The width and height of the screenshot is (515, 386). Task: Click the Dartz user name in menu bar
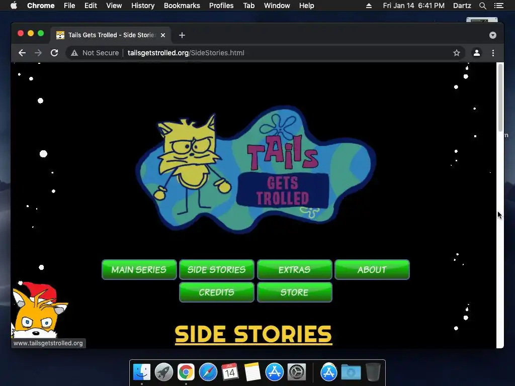click(x=462, y=6)
